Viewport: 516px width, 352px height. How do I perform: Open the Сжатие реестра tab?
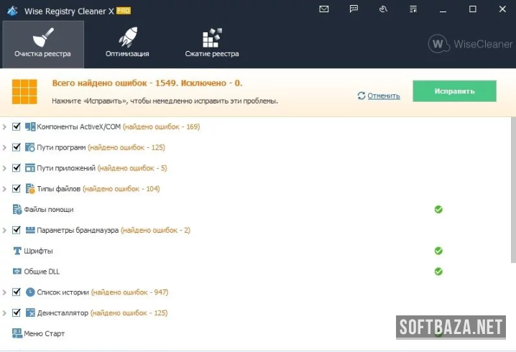(212, 44)
